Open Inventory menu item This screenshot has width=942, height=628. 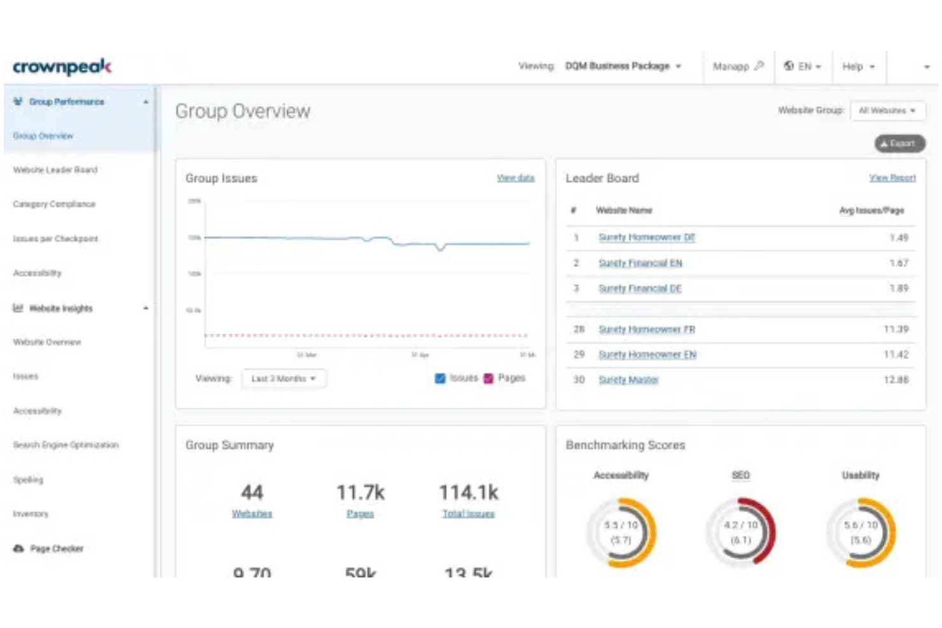tap(31, 513)
